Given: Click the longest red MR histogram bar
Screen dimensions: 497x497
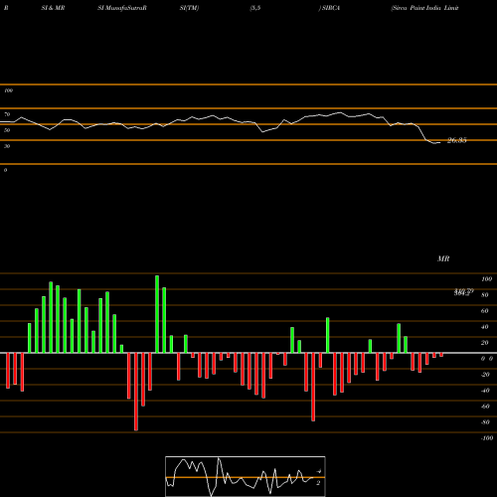Looking at the screenshot, I should 136,392.
